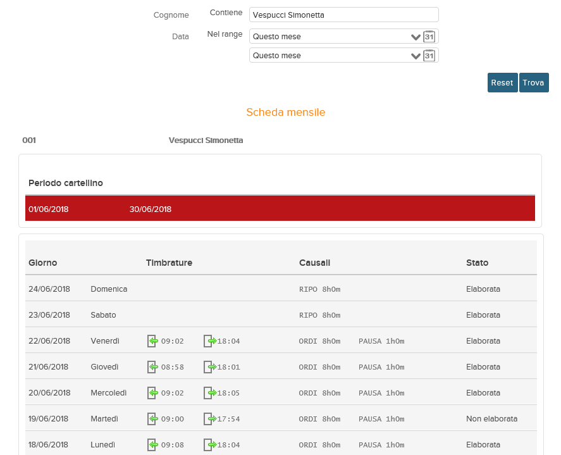Click exit stamp icon for Lunedì 18/06/2018
The width and height of the screenshot is (561, 455).
[x=209, y=445]
